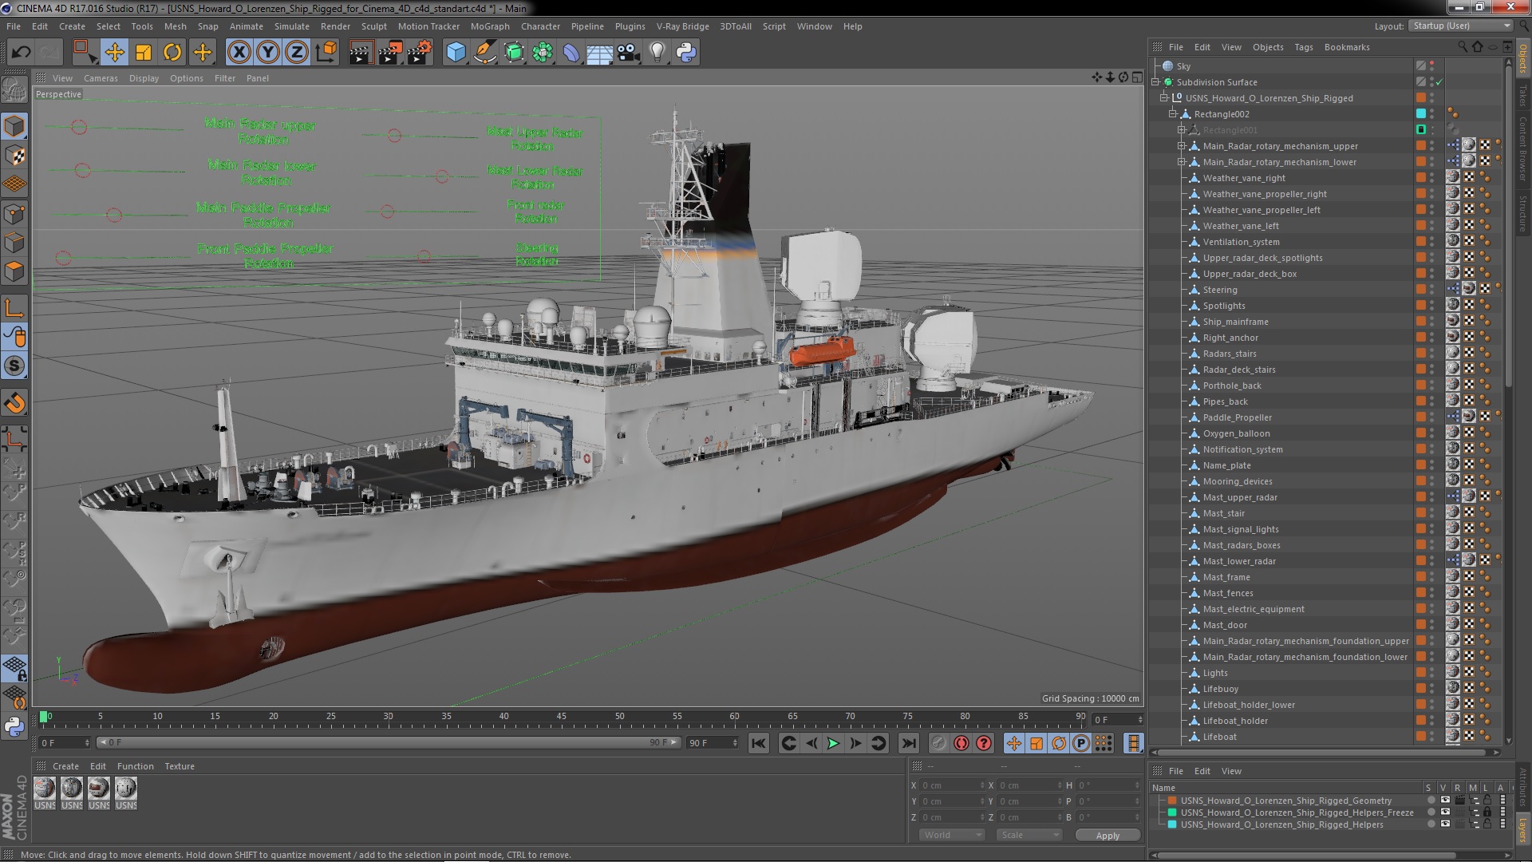
Task: Click the Apply button
Action: click(1108, 836)
